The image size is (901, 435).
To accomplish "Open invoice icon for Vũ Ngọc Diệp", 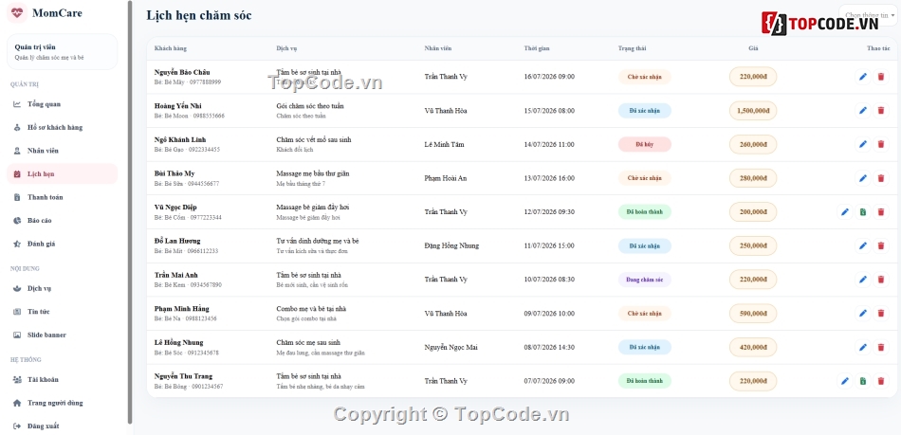I will tap(862, 212).
